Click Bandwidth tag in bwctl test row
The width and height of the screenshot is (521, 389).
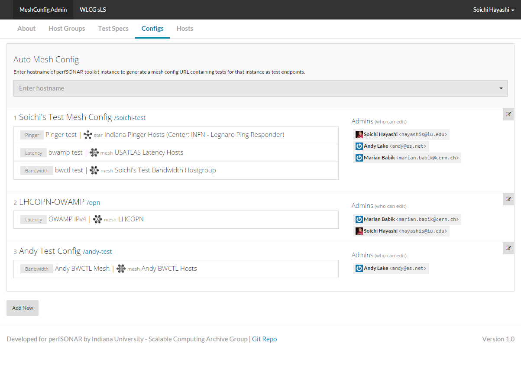coord(37,171)
